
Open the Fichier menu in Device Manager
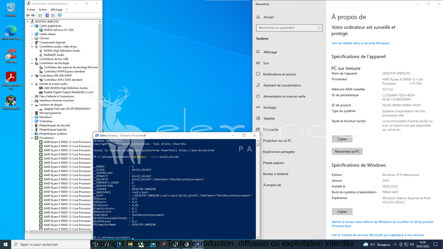tap(31, 10)
